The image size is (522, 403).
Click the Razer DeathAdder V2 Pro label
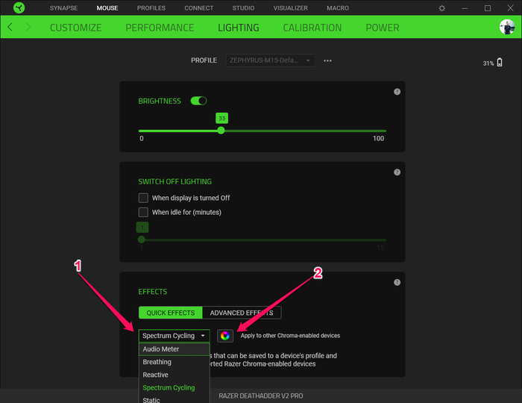tap(261, 396)
